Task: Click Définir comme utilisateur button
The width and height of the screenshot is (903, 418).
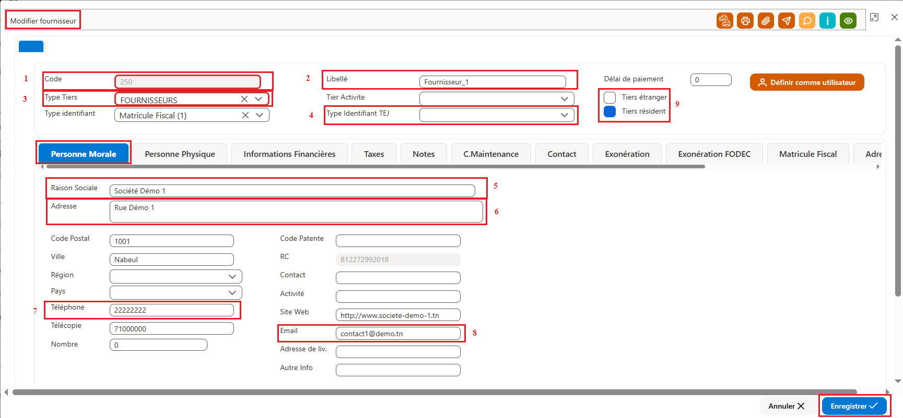Action: (807, 82)
